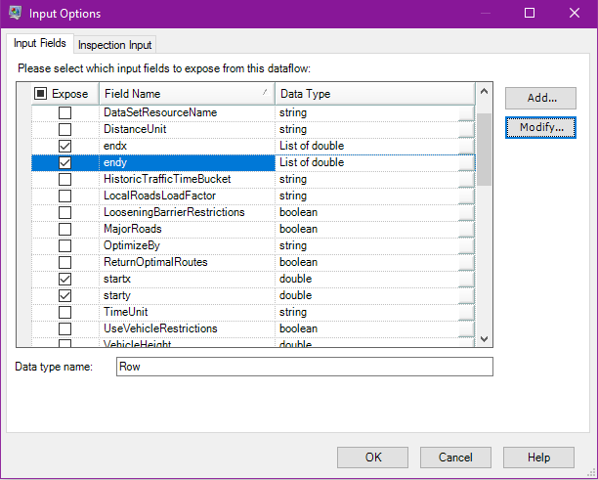Viewport: 598px width, 480px height.
Task: Select the UseVehicleRestrictions field name
Action: click(x=160, y=328)
